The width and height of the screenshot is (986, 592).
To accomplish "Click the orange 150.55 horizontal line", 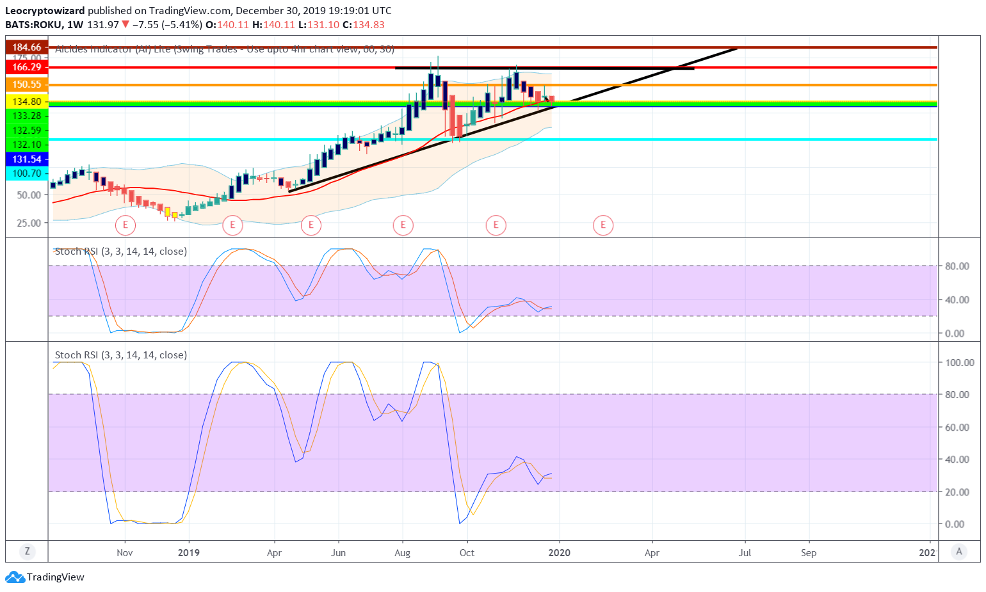I will [x=493, y=84].
